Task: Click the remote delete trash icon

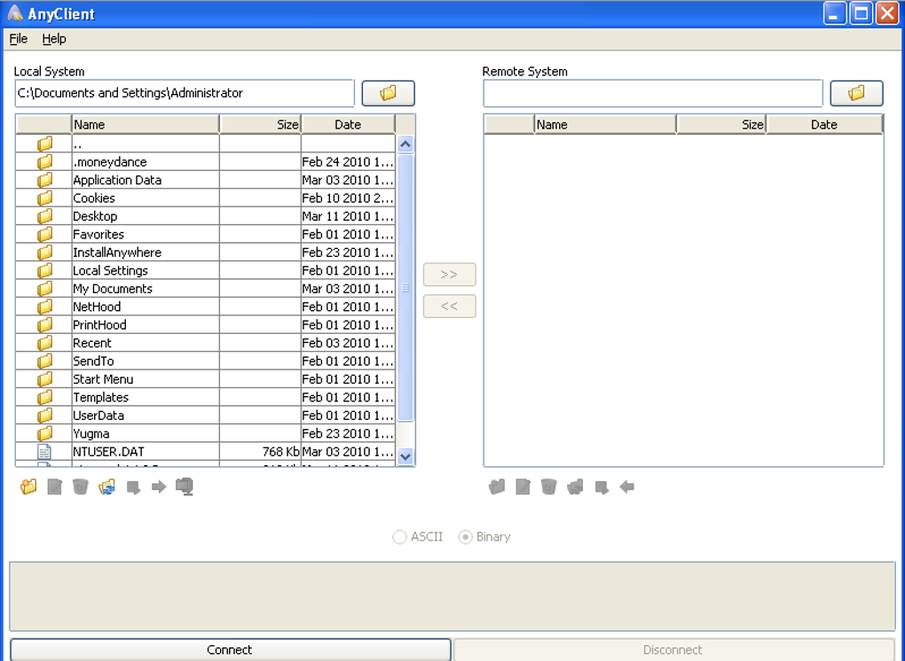Action: click(549, 487)
